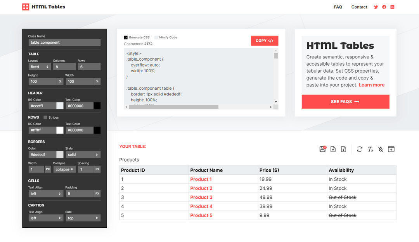Click the HTML Tables logo icon

coord(25,7)
